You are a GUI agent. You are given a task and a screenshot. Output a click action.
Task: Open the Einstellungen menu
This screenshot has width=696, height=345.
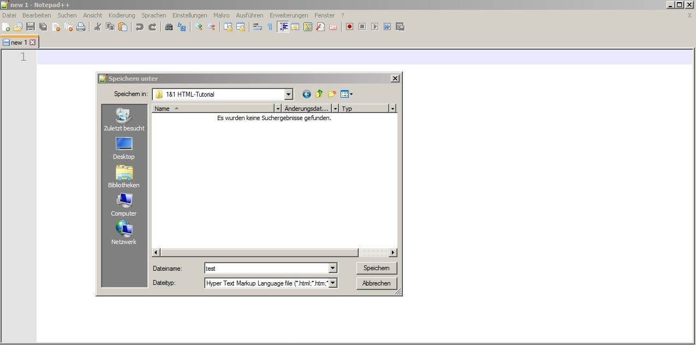click(x=190, y=15)
